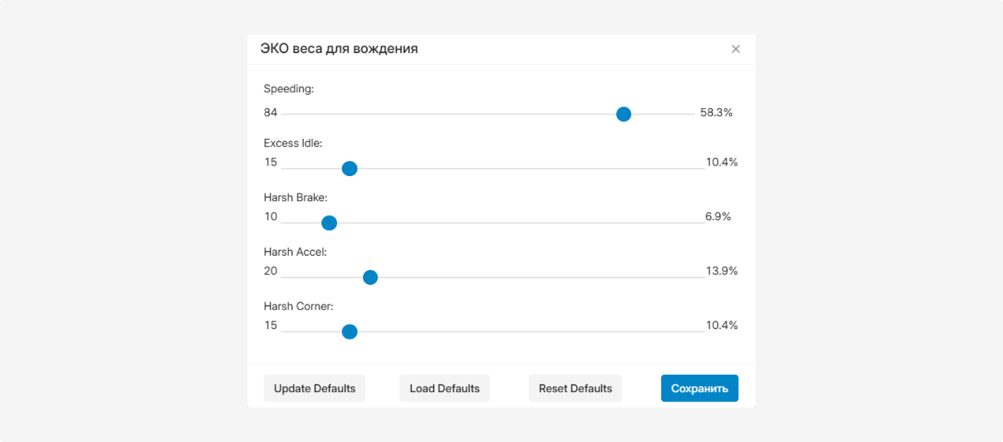Click the Speeding percentage 58.3%
This screenshot has width=1003, height=442.
coord(716,113)
